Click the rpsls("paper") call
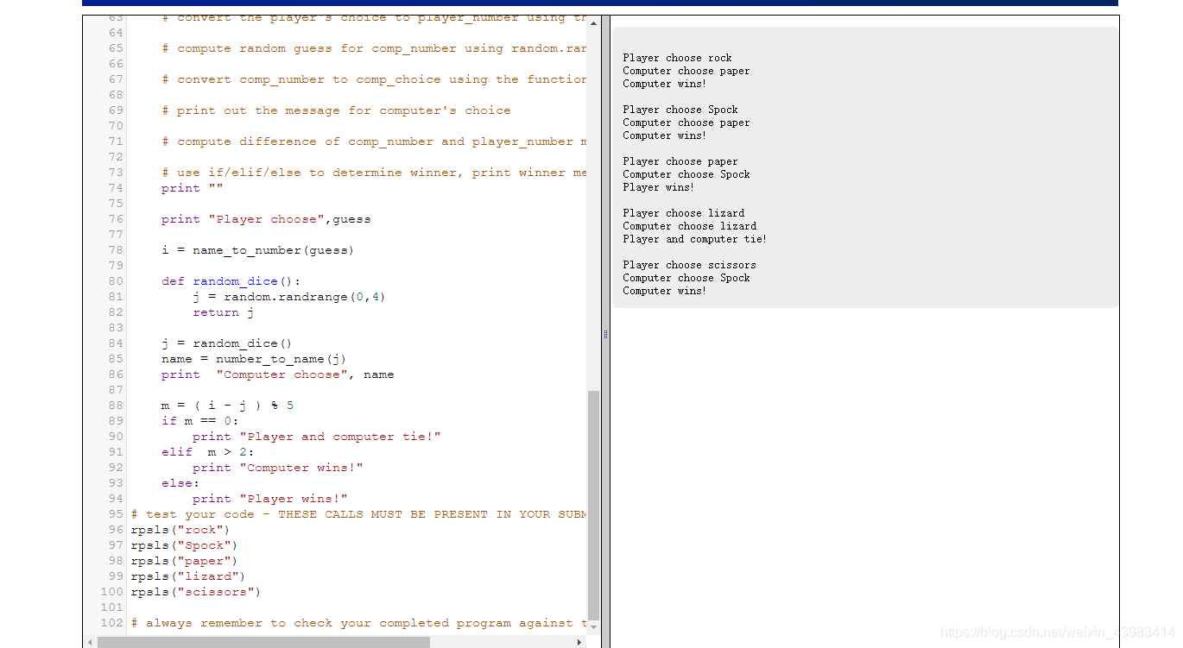Viewport: 1183px width, 648px height. pos(184,561)
